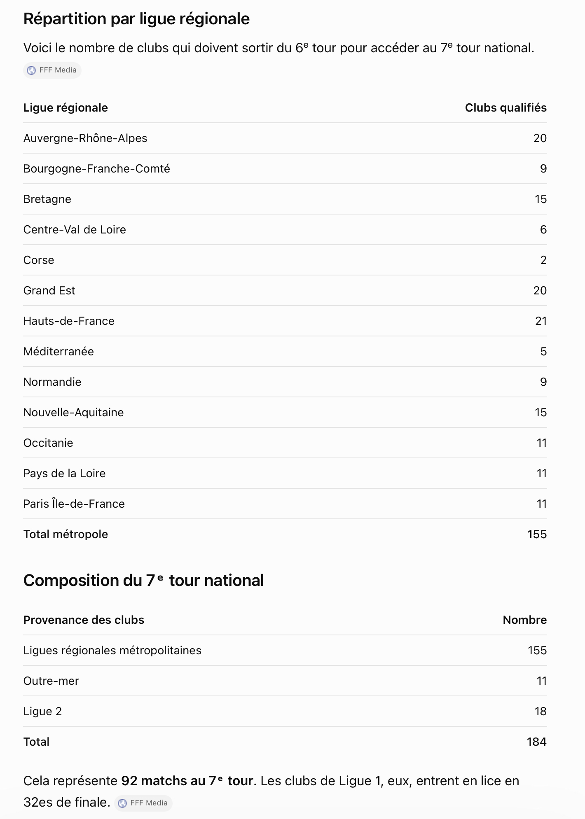Click the 'Ligue régionale' column header
Screen dimensions: 585x819
point(66,108)
